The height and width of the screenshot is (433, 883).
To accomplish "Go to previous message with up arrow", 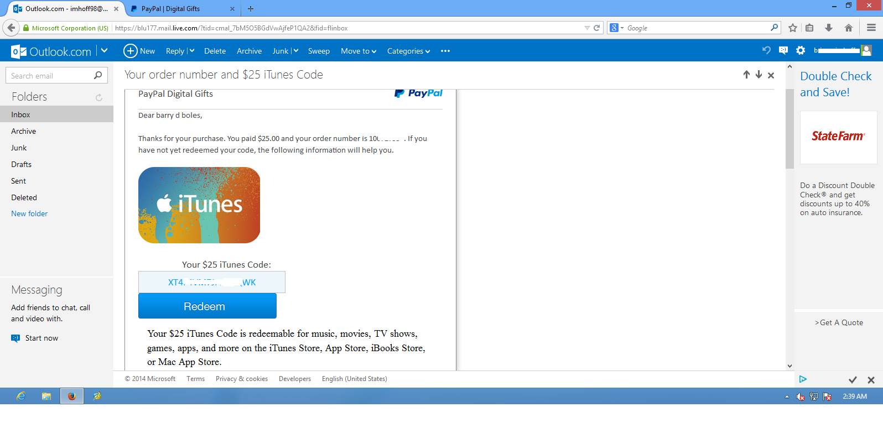I will [x=746, y=75].
